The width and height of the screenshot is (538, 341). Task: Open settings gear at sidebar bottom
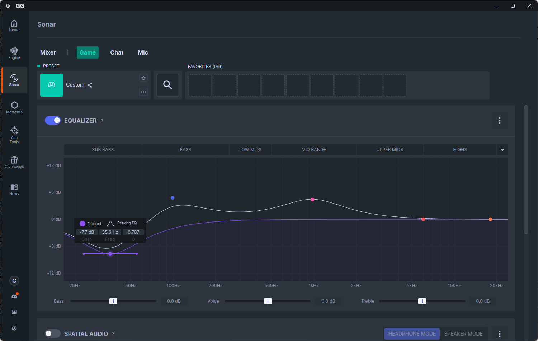[x=14, y=328]
